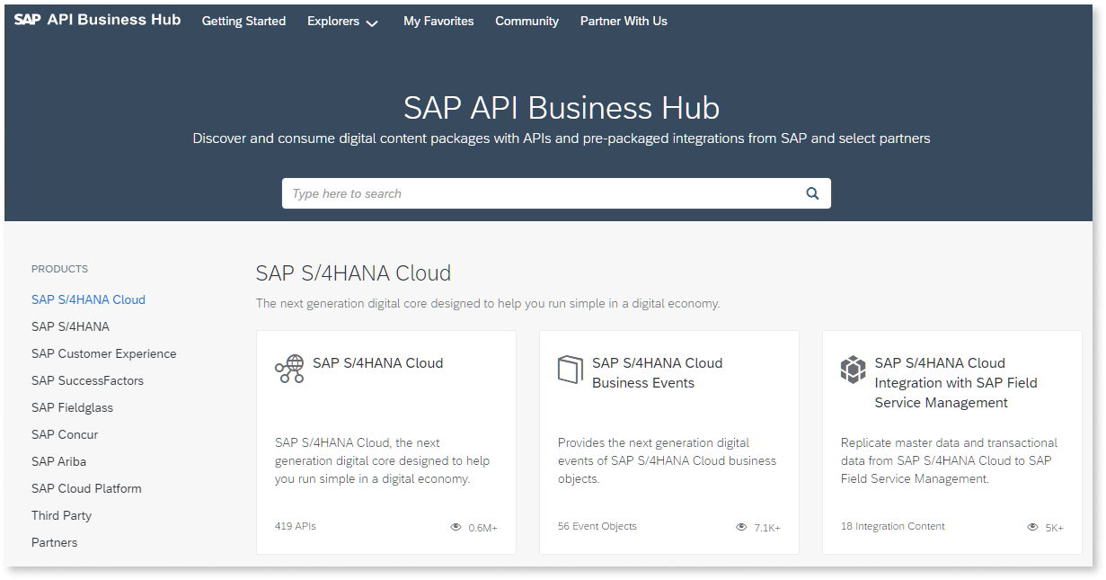
Task: Click the 419 APIs link
Action: click(295, 526)
